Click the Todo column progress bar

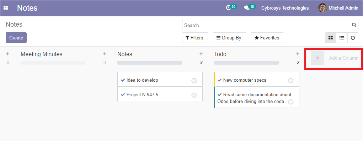(246, 63)
